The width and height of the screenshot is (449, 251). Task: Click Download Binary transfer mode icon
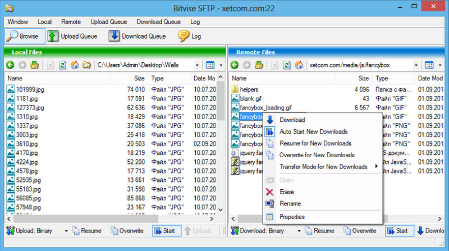pos(235,231)
